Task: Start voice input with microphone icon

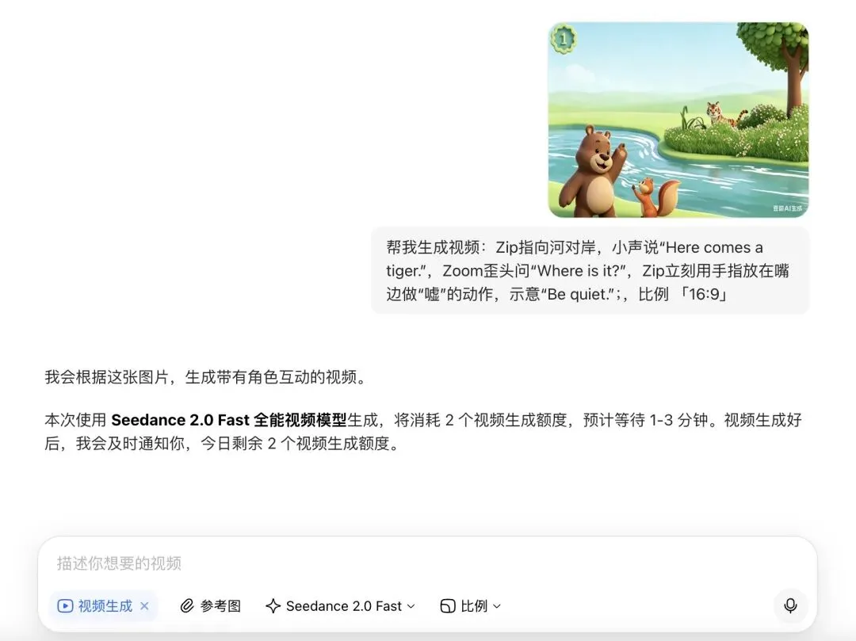Action: [790, 605]
